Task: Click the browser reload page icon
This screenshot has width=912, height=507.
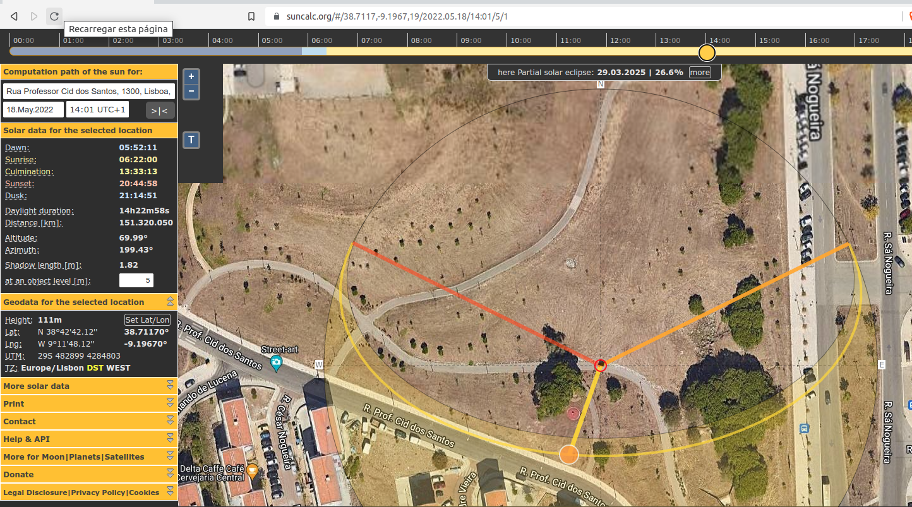Action: pyautogui.click(x=54, y=16)
